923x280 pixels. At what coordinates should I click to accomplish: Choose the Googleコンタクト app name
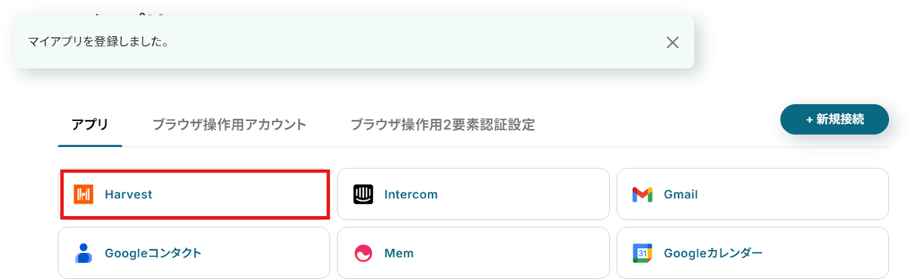pos(153,253)
